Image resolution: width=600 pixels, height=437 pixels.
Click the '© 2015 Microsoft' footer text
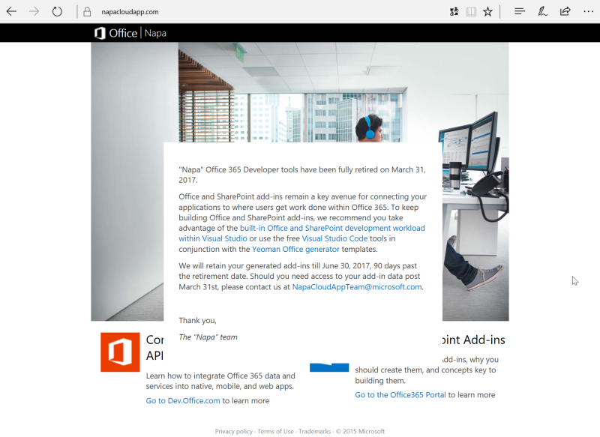(x=360, y=431)
